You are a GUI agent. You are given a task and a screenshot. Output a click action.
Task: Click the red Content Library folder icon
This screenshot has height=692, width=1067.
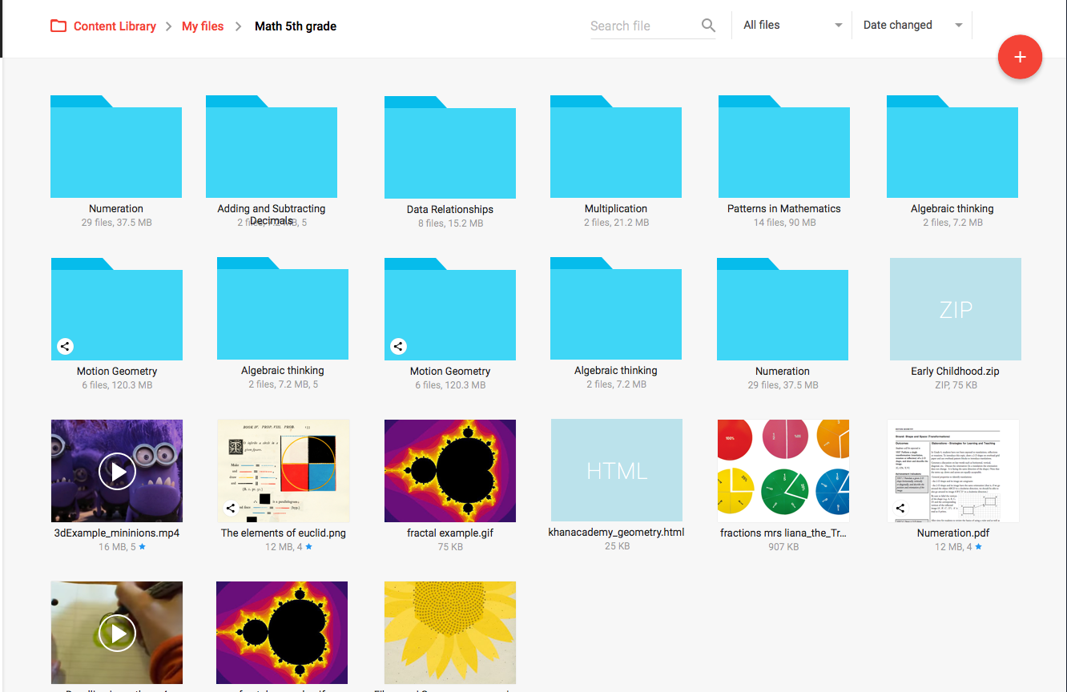point(58,26)
